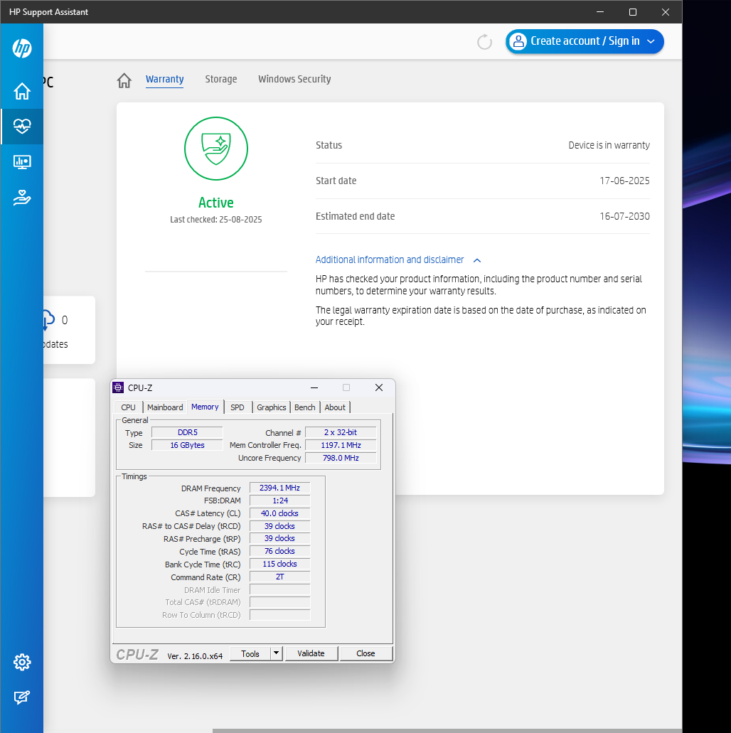Click warranty status 'Device is in warranty'

[x=609, y=145]
